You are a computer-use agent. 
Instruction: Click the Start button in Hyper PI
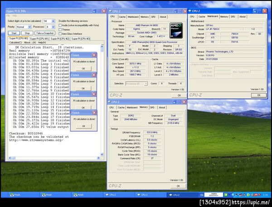(13, 33)
